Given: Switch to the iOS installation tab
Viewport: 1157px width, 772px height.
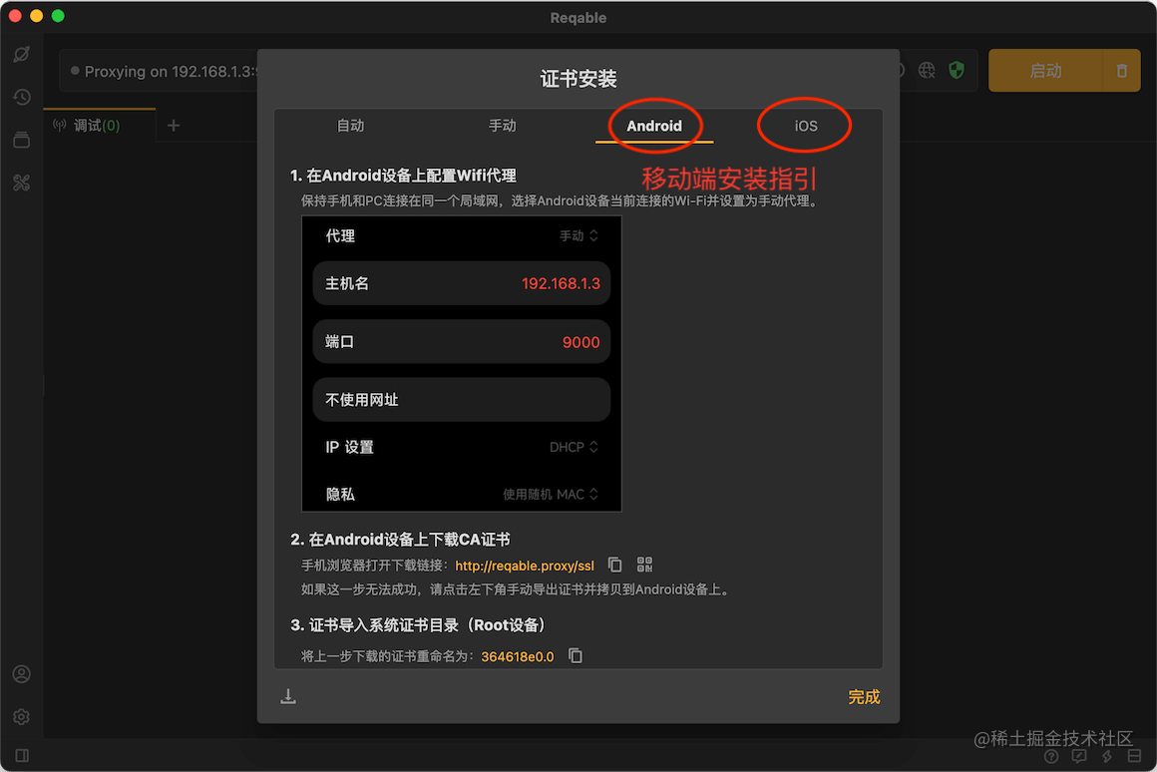Looking at the screenshot, I should pyautogui.click(x=804, y=126).
